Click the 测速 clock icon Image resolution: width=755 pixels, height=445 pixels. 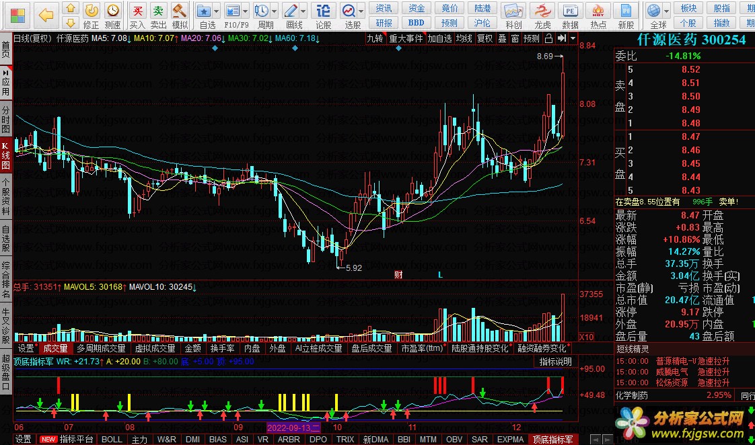tap(112, 10)
